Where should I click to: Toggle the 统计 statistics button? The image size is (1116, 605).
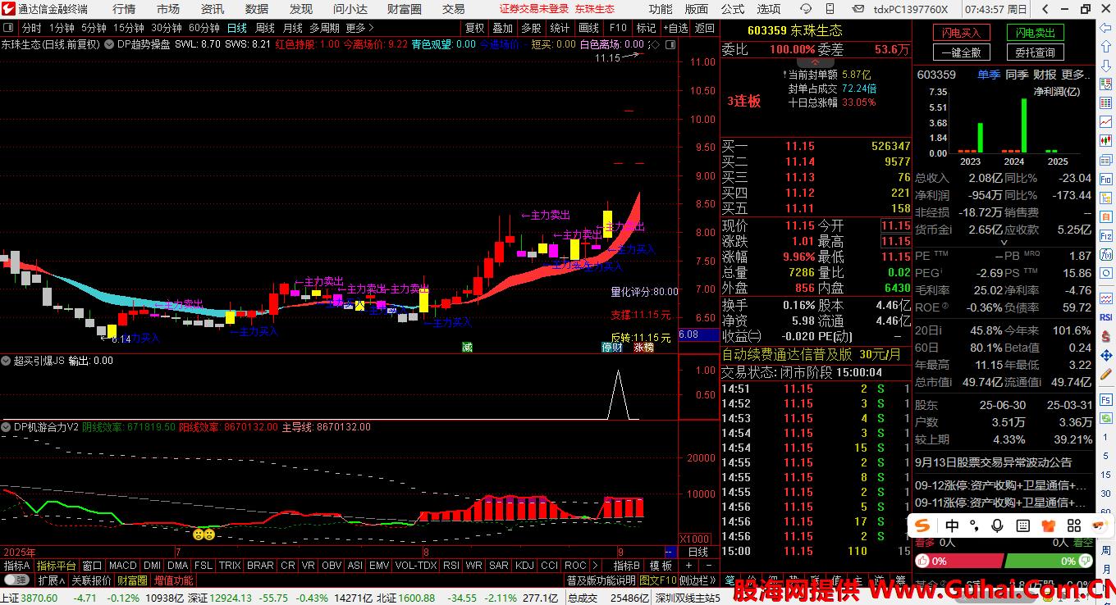(560, 28)
